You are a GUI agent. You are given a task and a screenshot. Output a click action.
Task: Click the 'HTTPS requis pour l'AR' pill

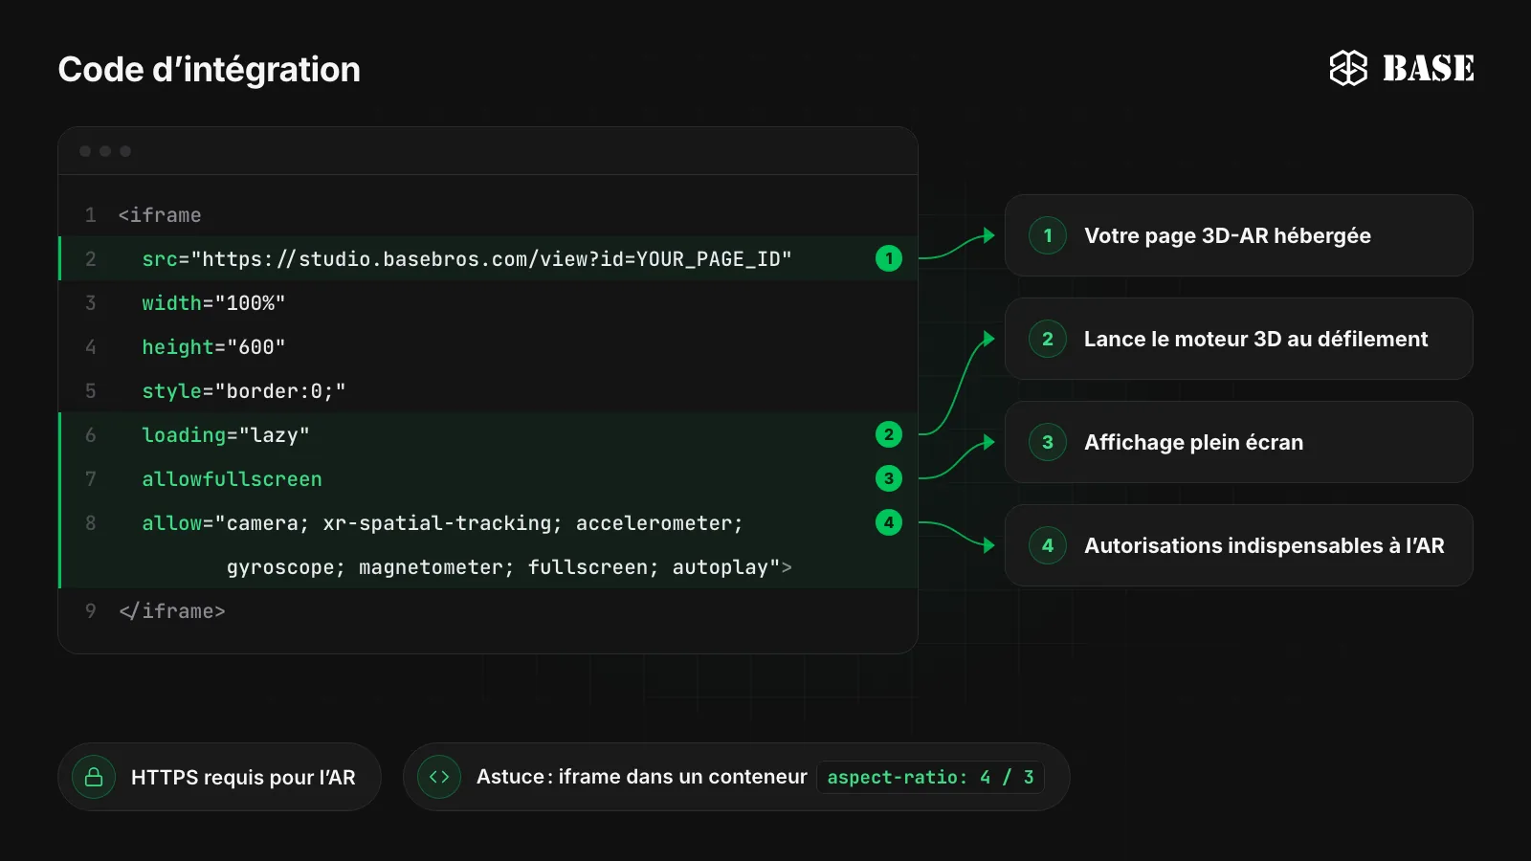[x=219, y=777]
